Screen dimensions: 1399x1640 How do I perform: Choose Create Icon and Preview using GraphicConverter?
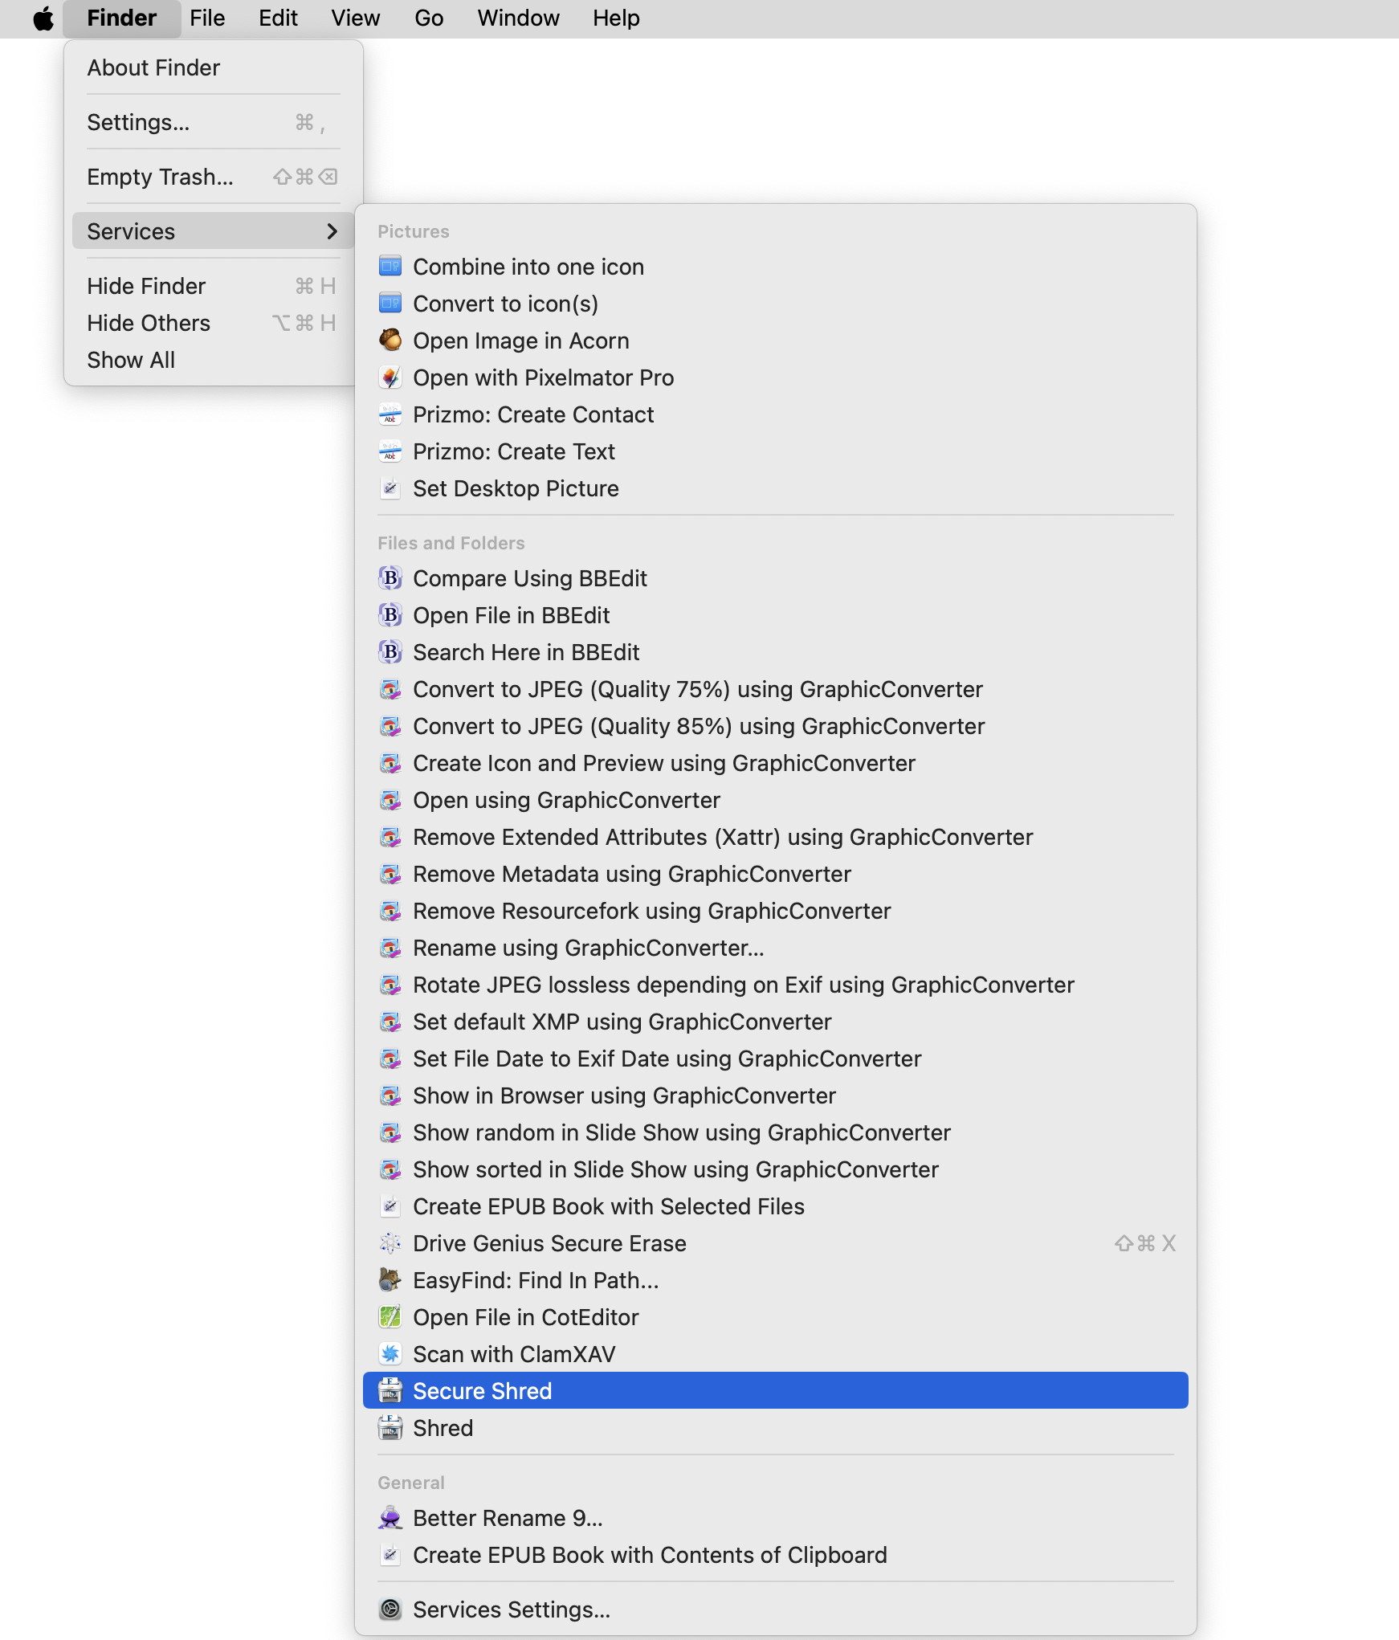tap(776, 763)
